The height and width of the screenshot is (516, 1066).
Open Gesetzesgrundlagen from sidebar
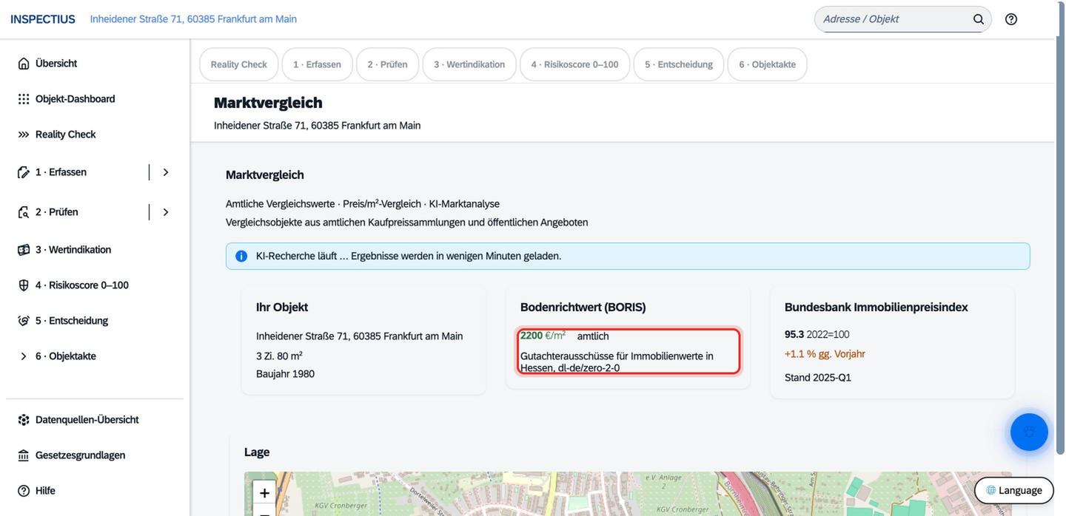click(x=95, y=455)
